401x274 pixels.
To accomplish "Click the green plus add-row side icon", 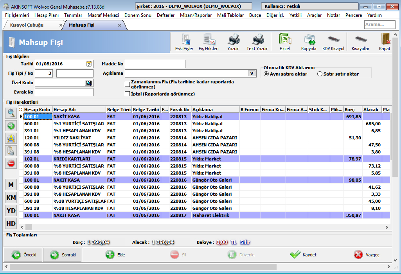I will tap(11, 126).
